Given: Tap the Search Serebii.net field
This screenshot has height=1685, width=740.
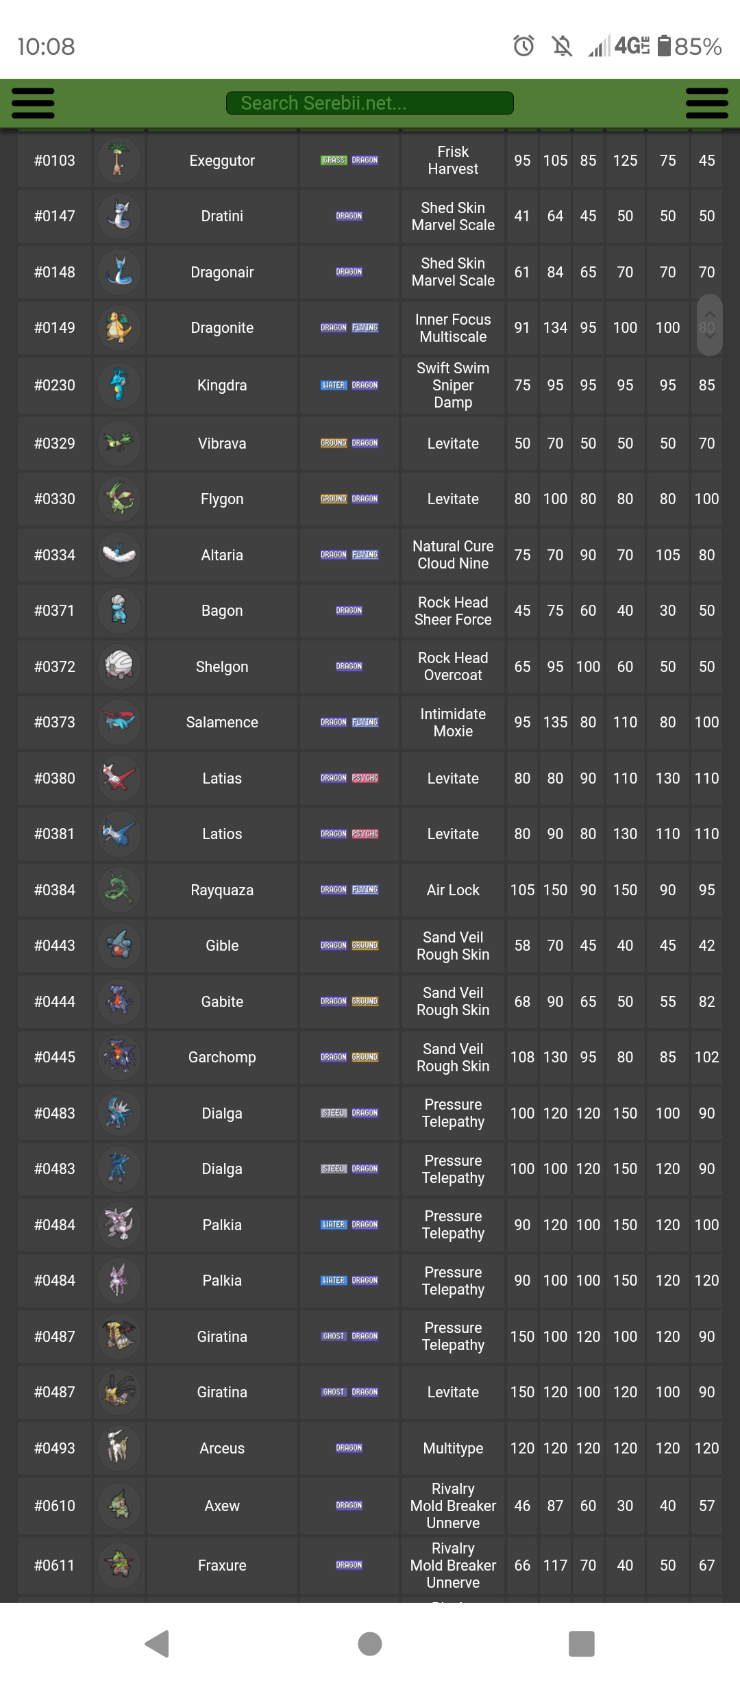Looking at the screenshot, I should pyautogui.click(x=370, y=103).
